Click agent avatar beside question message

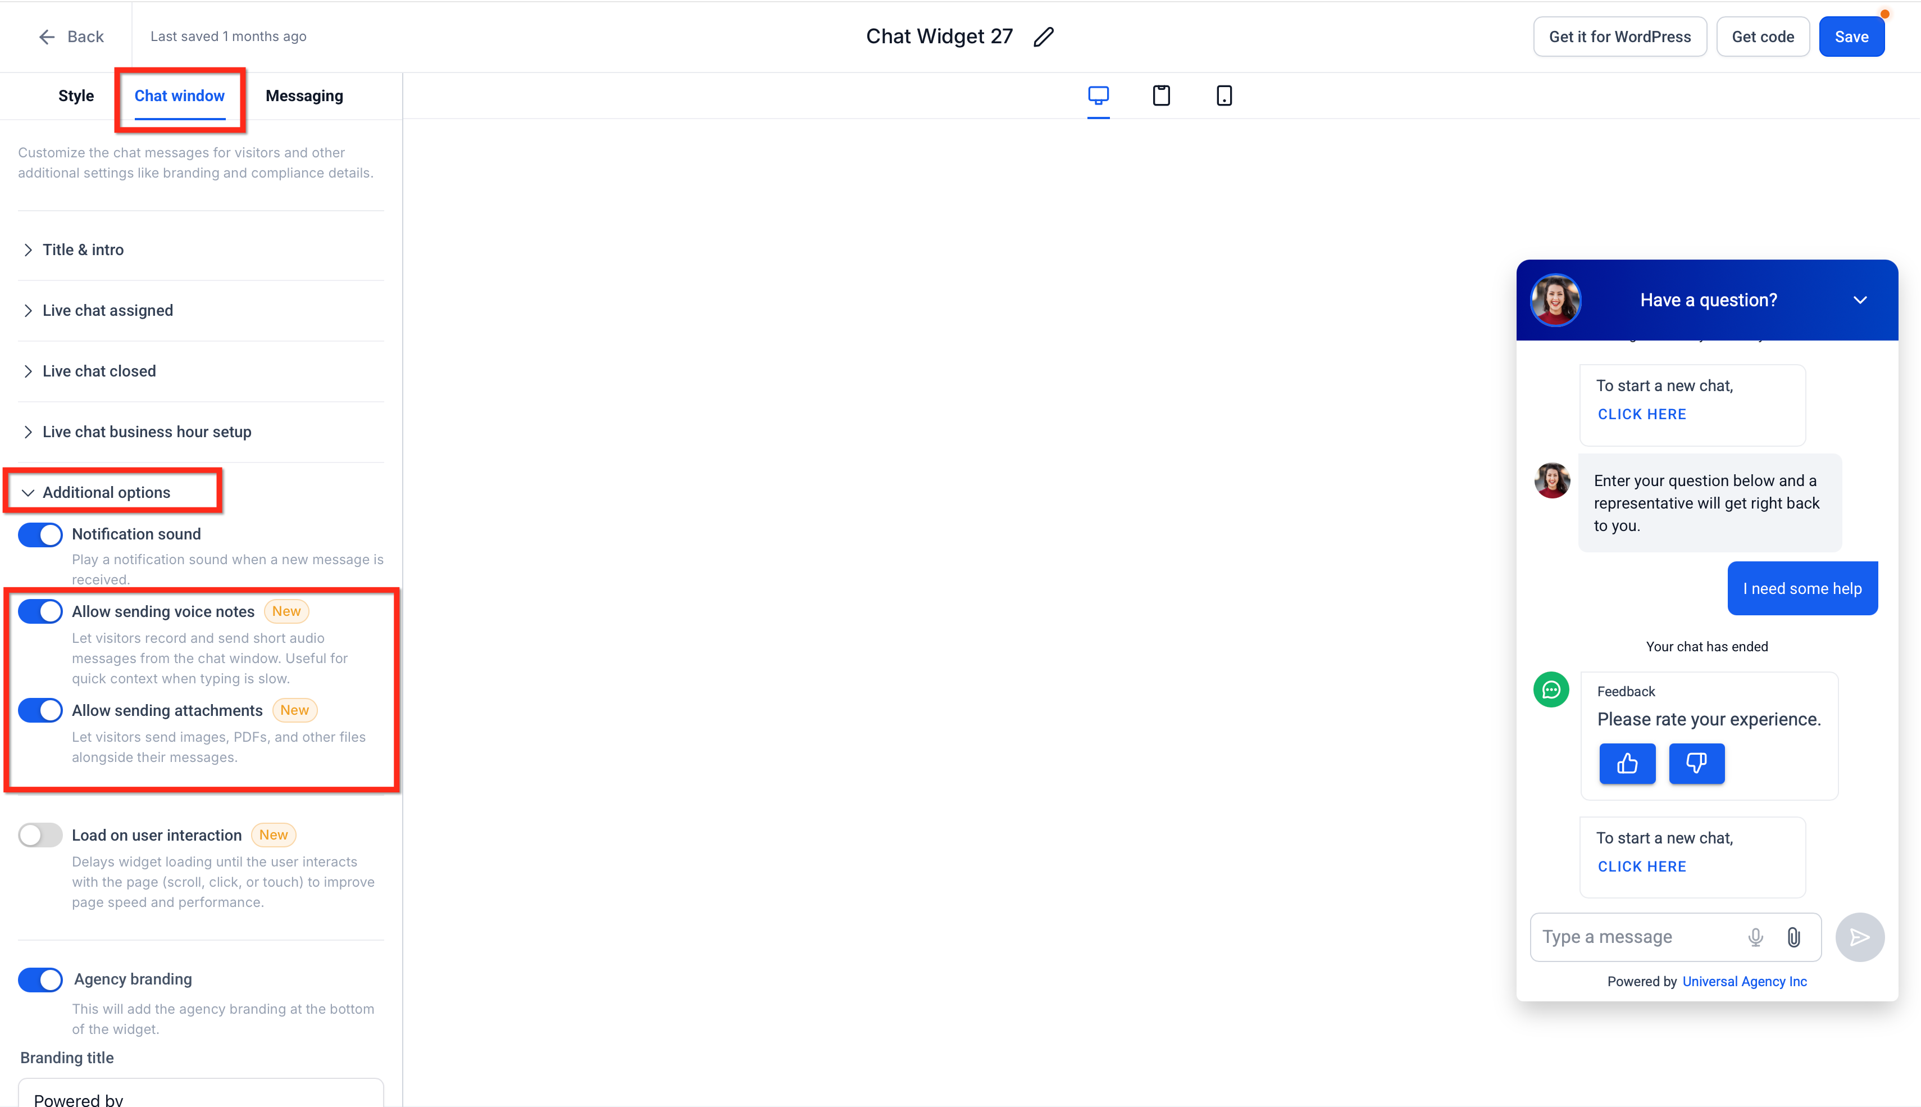1552,480
